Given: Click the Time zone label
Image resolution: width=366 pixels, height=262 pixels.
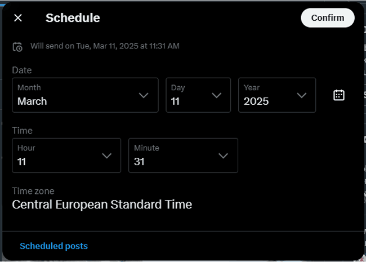Looking at the screenshot, I should click(x=33, y=191).
